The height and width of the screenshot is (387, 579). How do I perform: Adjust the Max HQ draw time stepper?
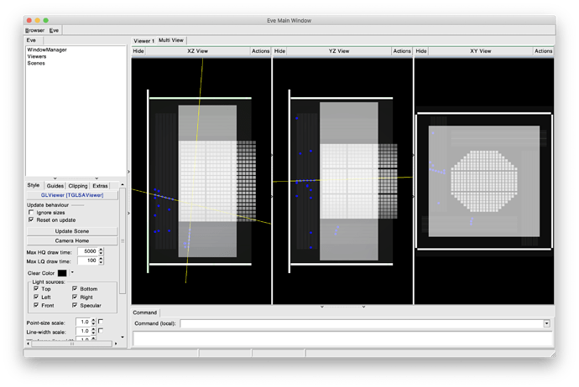[x=102, y=251]
